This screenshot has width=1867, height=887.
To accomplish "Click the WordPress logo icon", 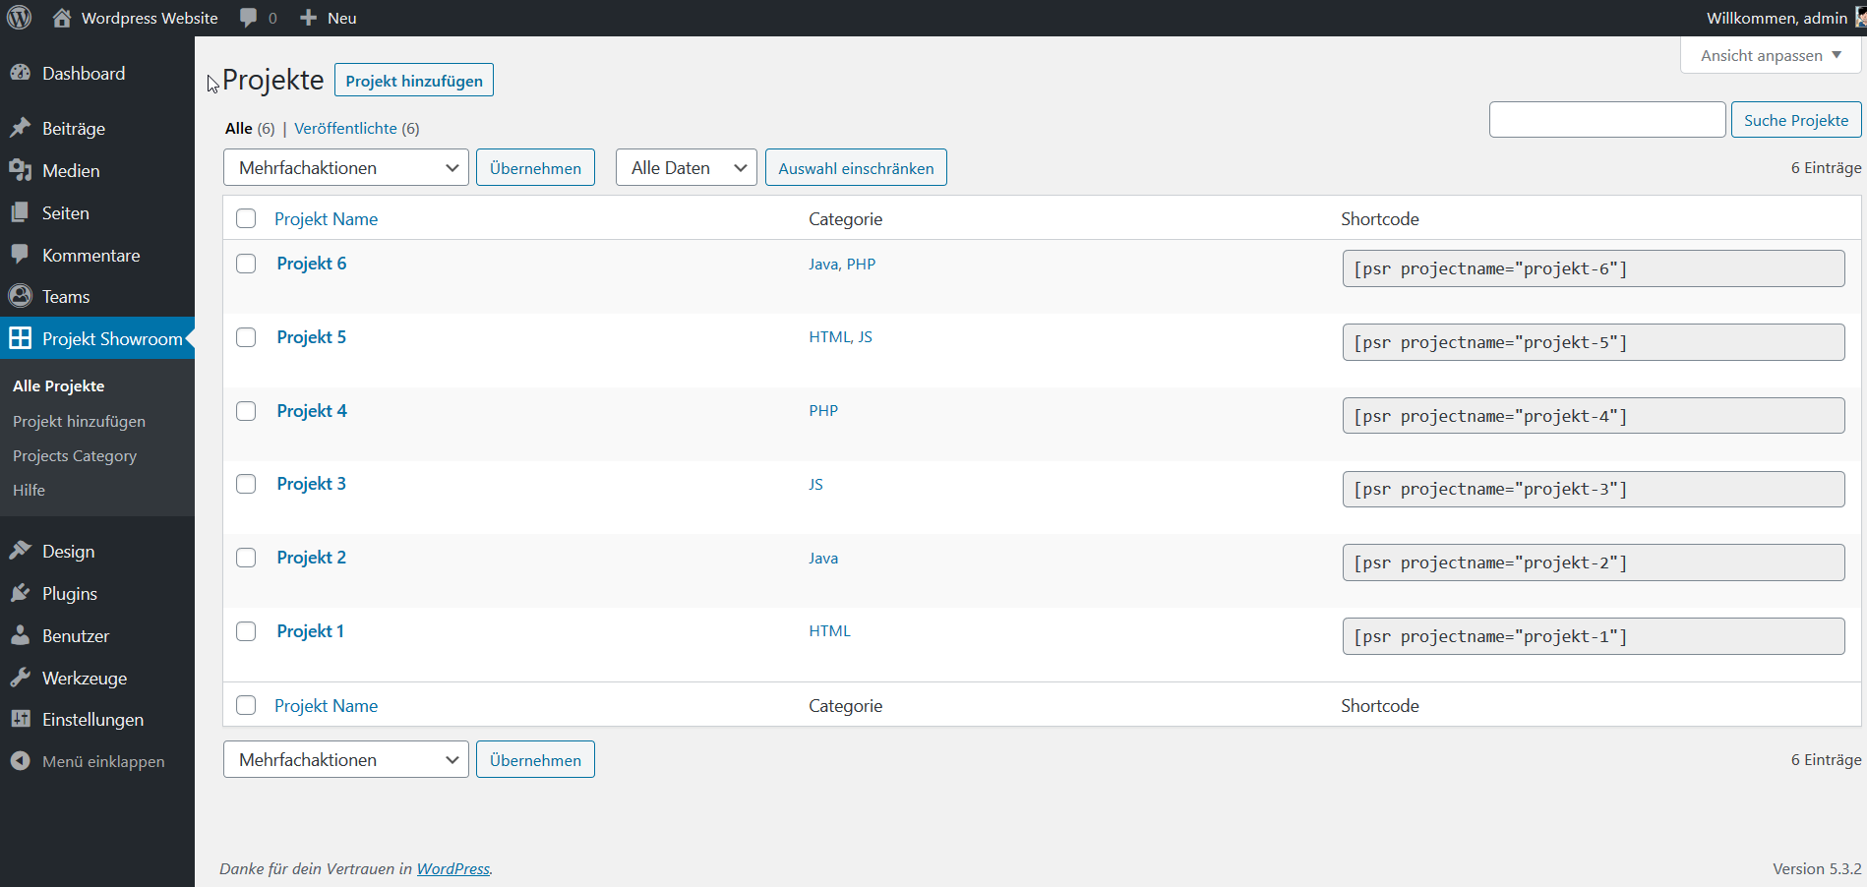I will [x=20, y=18].
